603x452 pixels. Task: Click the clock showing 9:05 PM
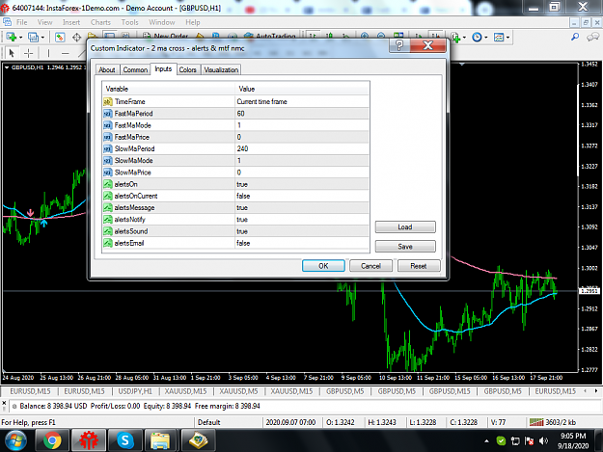click(x=573, y=436)
